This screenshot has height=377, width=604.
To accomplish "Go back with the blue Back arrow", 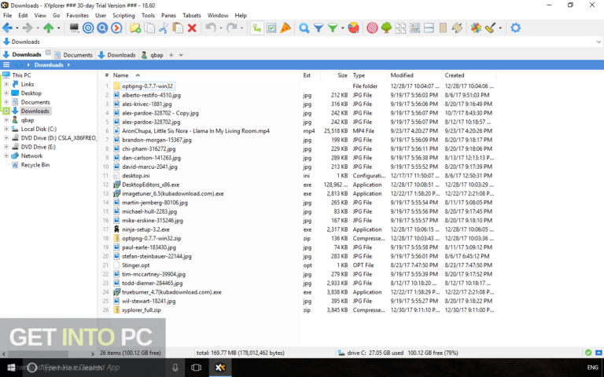I will [7, 27].
